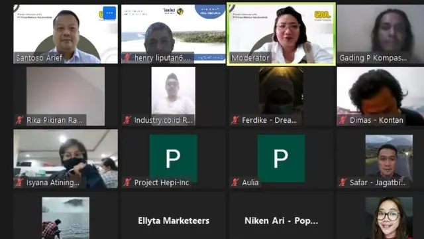Open the more options button on Santoso Arief's video
The height and width of the screenshot is (239, 424).
tap(109, 13)
